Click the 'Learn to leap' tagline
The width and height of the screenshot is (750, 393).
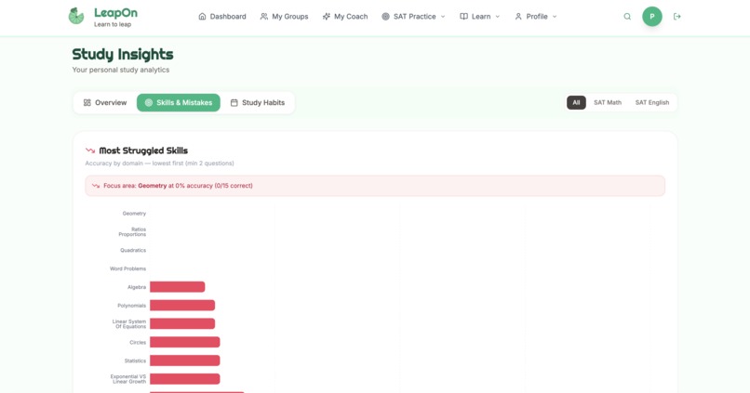point(113,24)
